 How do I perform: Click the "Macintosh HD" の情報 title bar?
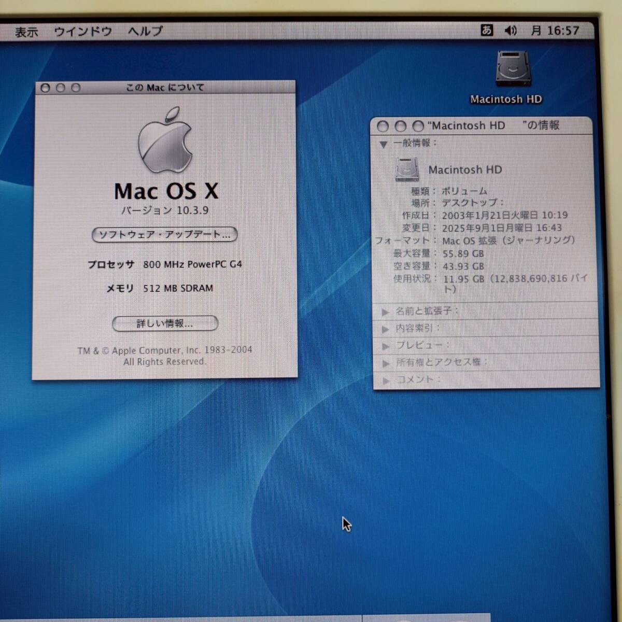482,125
